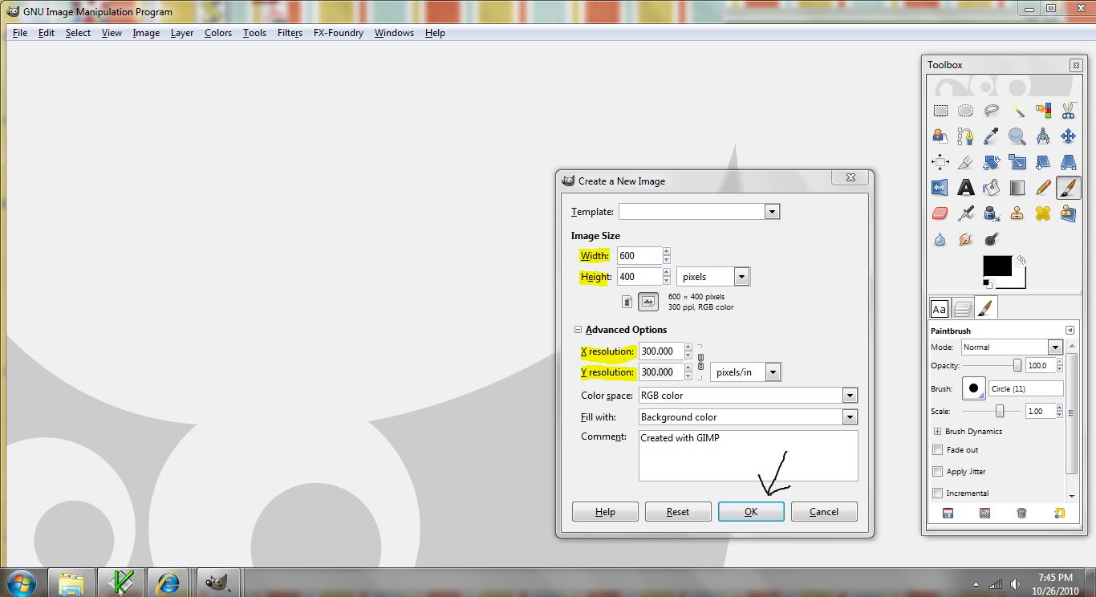Open the Filters menu

coord(290,33)
